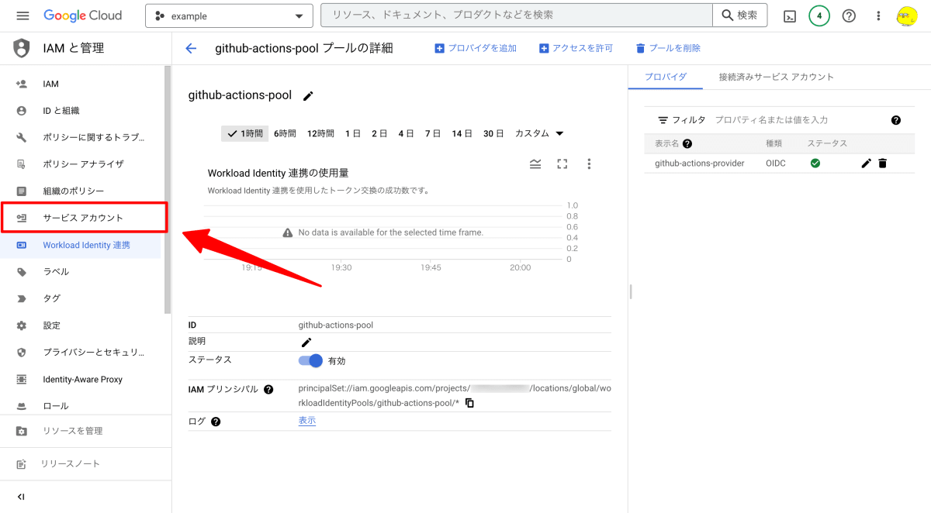931x513 pixels.
Task: Open the filter help icon
Action: pos(896,120)
